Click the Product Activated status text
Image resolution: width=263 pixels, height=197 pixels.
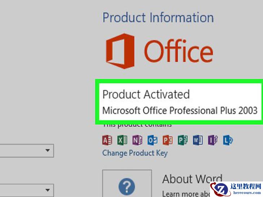[x=146, y=94]
